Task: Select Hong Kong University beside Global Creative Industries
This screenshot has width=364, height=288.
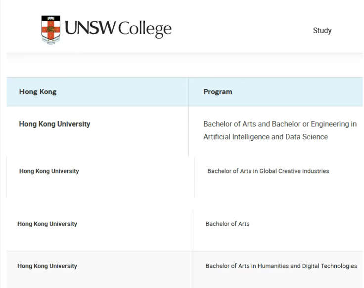Action: click(49, 171)
